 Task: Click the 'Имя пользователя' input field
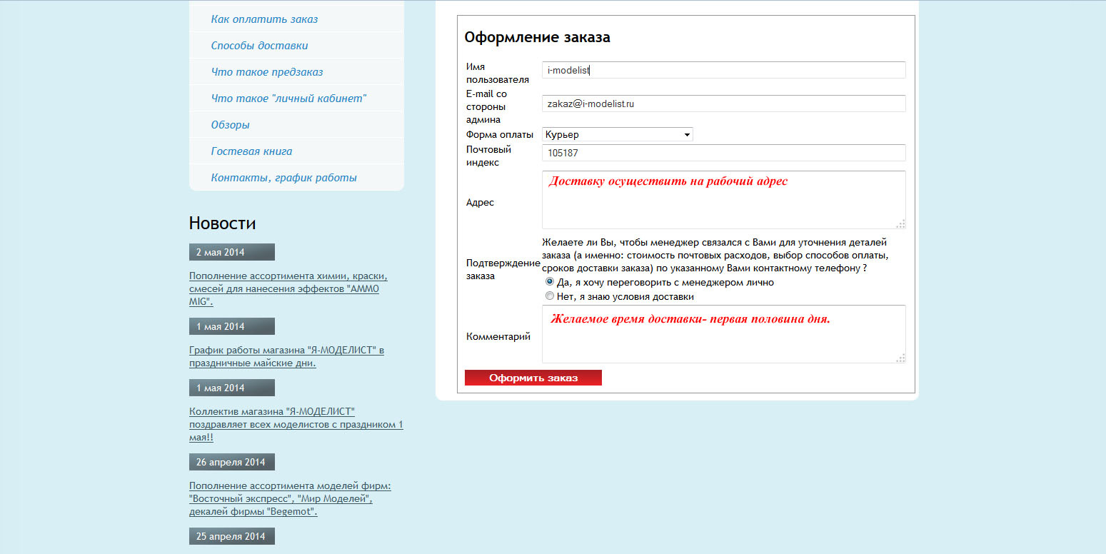[723, 70]
